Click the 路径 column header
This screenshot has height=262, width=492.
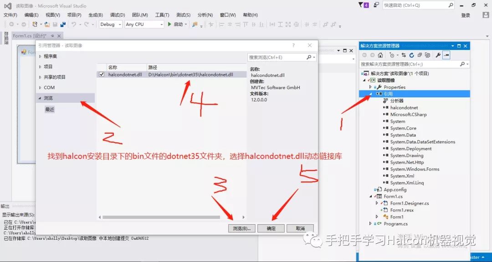tap(196, 67)
